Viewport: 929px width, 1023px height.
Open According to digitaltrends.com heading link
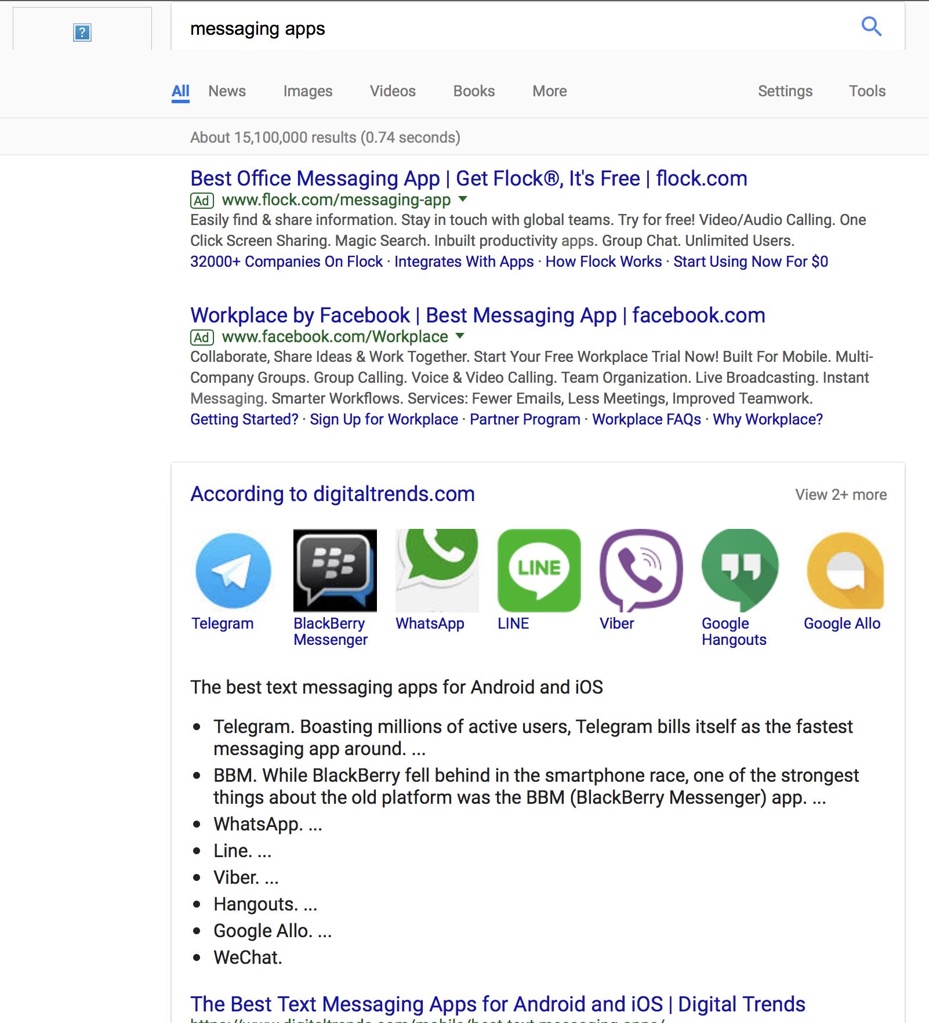pyautogui.click(x=333, y=494)
